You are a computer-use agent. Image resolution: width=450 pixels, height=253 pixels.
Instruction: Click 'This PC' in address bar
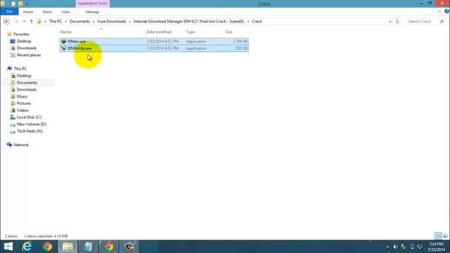click(x=56, y=22)
